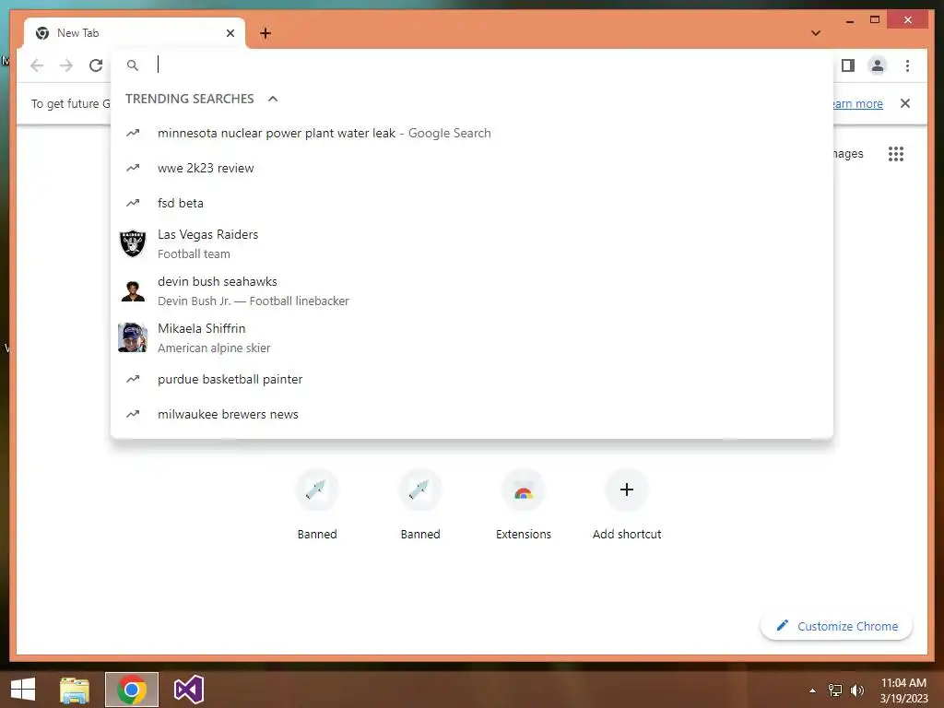Viewport: 944px width, 708px height.
Task: Click the volume speaker tray icon
Action: point(856,690)
